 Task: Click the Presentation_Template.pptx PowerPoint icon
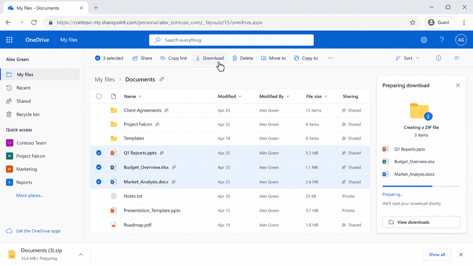tap(114, 211)
